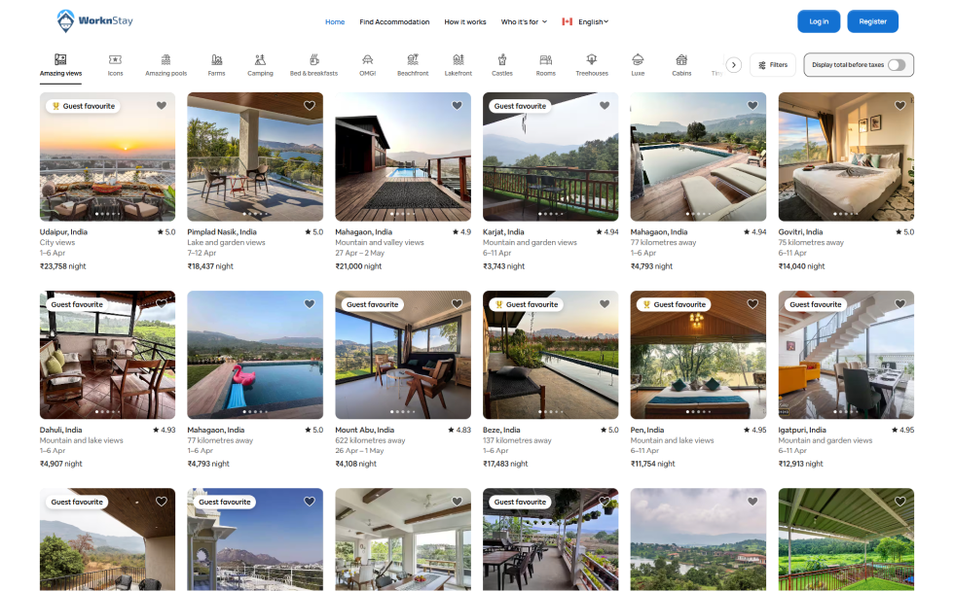
Task: Choose the Farms category icon
Action: pos(216,60)
